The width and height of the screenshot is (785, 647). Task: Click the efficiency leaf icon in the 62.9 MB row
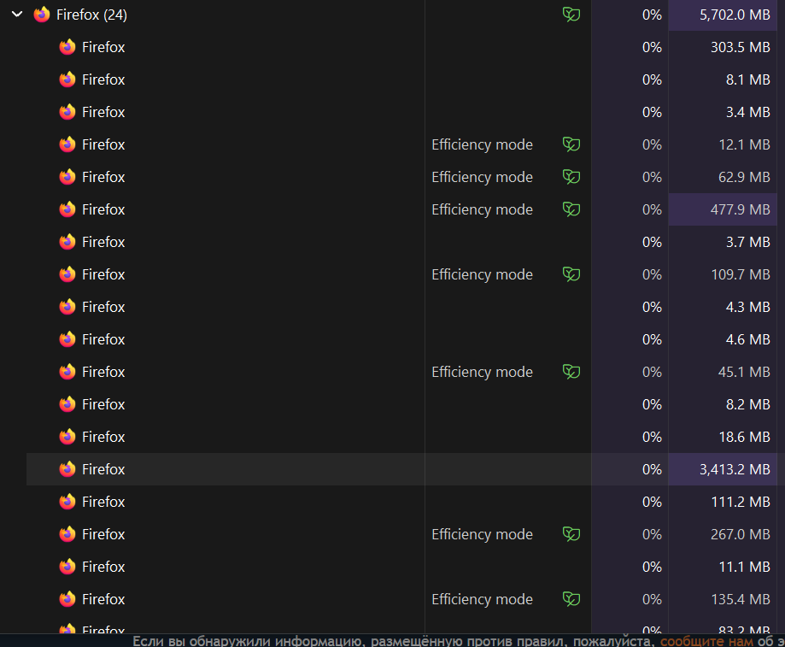tap(571, 177)
